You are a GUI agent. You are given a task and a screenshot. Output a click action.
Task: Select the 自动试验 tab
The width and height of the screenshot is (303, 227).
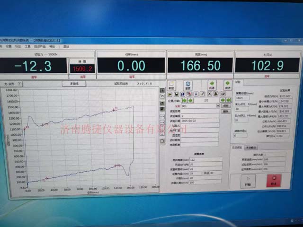coord(237,147)
